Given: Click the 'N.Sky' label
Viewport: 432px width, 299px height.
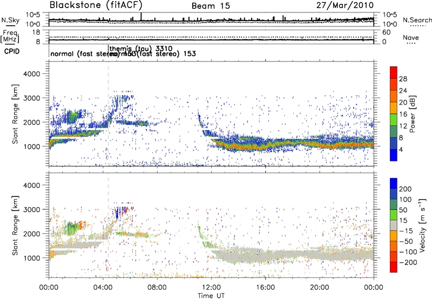Looking at the screenshot, I should pos(10,20).
